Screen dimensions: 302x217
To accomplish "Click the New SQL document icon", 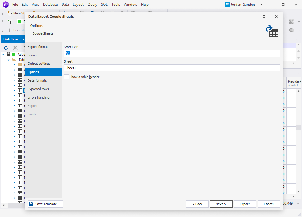I will 10,13.
